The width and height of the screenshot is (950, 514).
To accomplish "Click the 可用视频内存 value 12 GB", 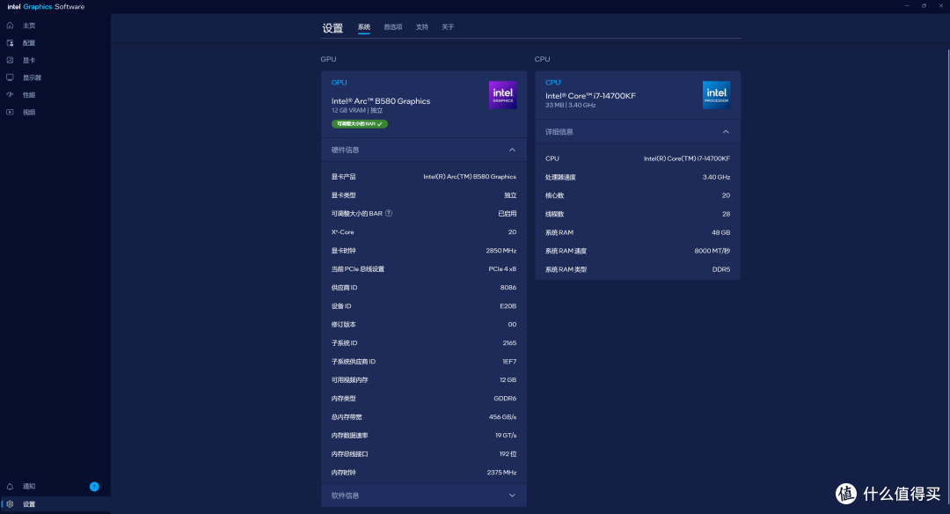I will 508,380.
